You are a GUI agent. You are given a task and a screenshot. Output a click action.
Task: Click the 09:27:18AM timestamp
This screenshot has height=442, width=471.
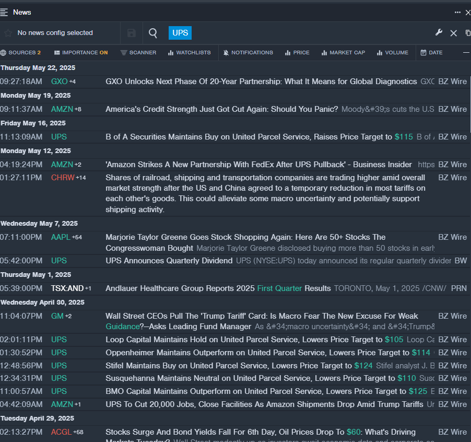tap(21, 82)
